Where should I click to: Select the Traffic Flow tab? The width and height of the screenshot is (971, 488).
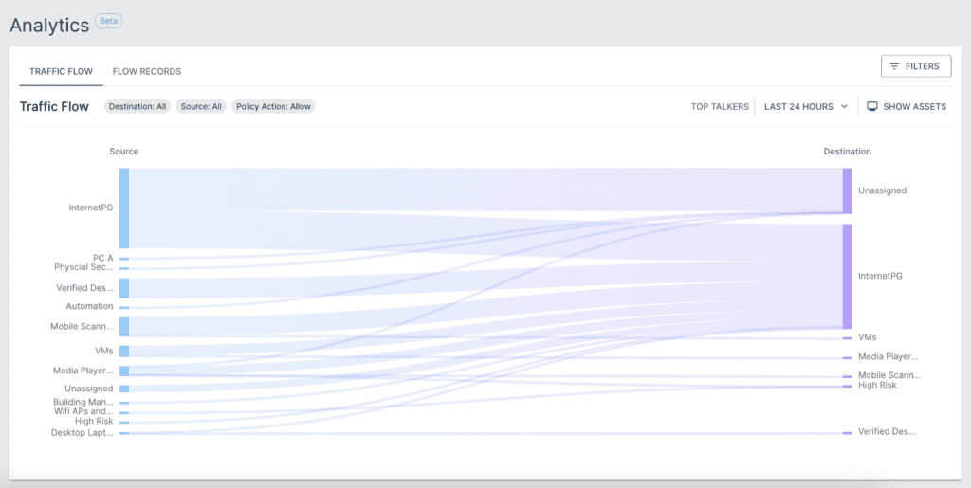click(x=60, y=71)
